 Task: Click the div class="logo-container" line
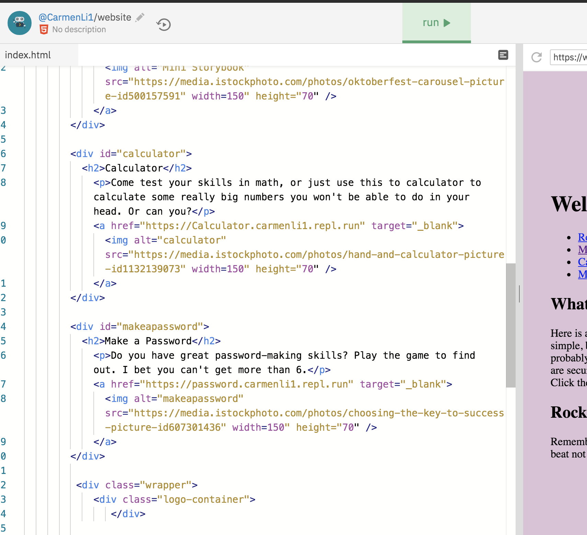(174, 499)
